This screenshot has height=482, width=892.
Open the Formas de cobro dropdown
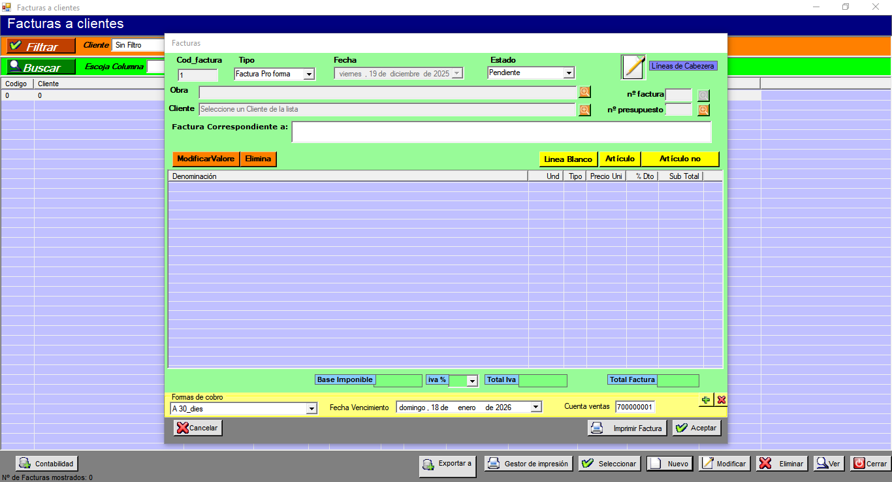311,408
